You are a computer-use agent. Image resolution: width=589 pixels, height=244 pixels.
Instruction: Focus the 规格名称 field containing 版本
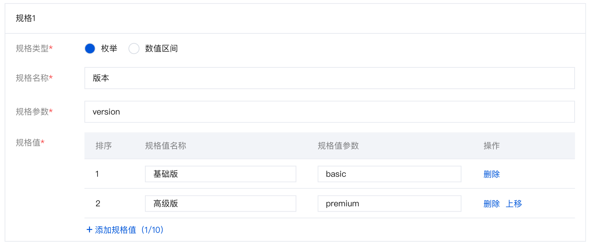(329, 78)
